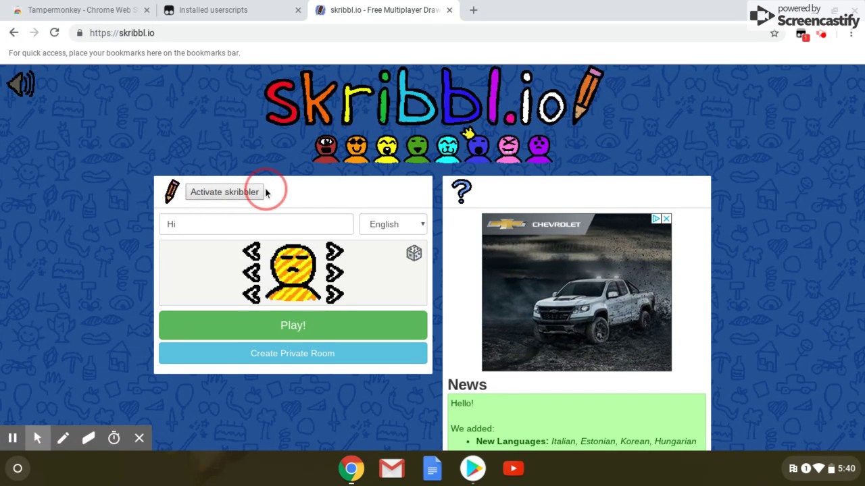Randomize the avatar with the dice icon

pyautogui.click(x=414, y=253)
